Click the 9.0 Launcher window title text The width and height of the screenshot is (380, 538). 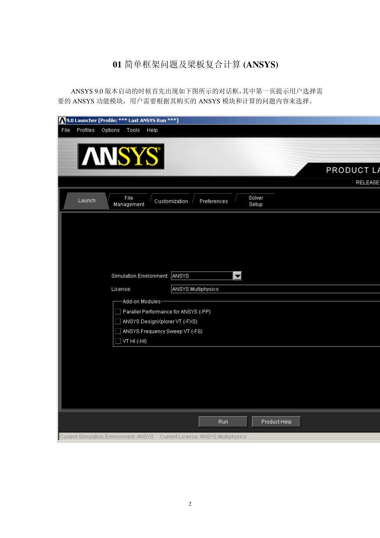click(122, 120)
